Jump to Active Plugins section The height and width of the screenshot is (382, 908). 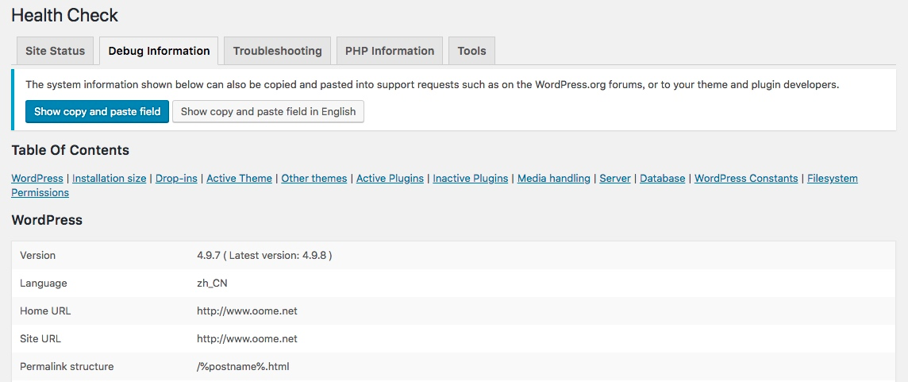(x=390, y=179)
